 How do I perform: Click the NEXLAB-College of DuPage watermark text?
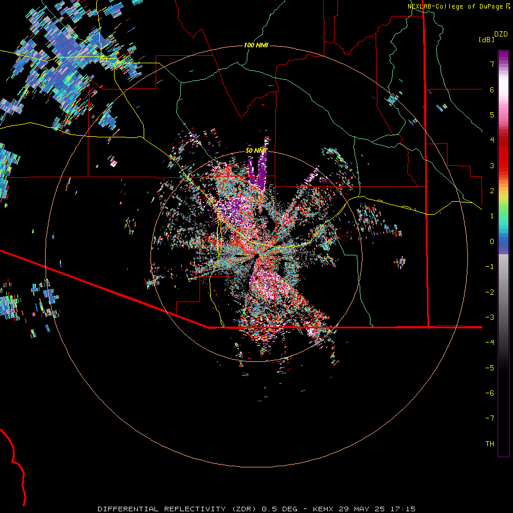click(455, 6)
